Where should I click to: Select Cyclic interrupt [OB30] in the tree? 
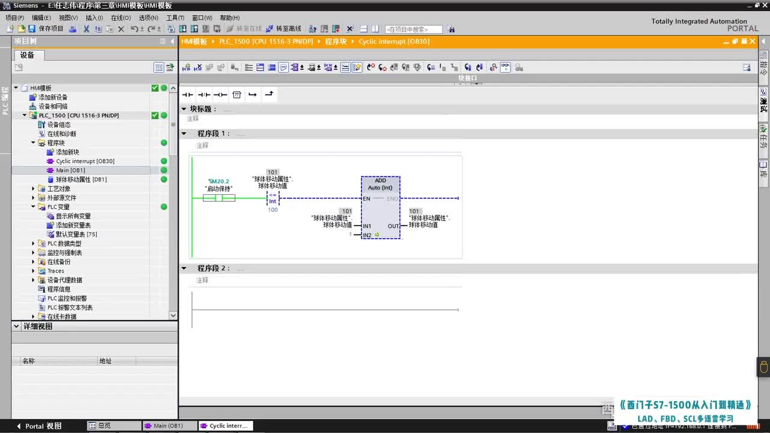point(85,161)
